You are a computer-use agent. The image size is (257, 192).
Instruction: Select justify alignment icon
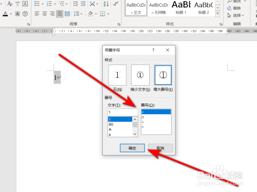[60, 14]
